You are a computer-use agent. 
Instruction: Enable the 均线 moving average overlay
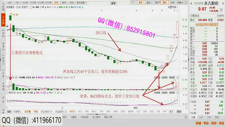click(x=36, y=111)
